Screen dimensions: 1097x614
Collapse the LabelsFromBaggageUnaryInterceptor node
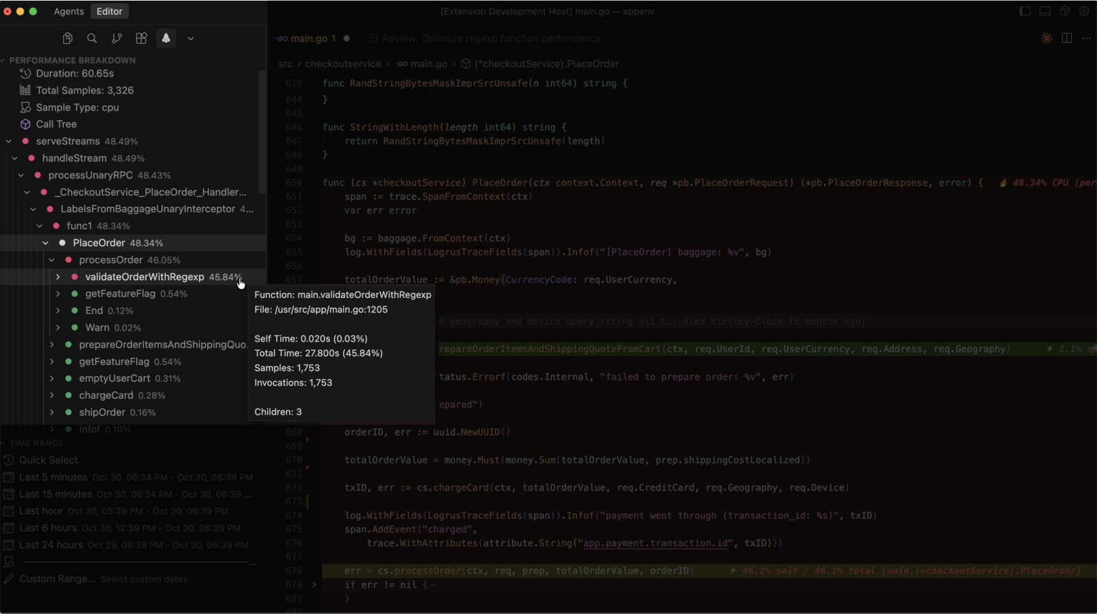click(x=33, y=209)
